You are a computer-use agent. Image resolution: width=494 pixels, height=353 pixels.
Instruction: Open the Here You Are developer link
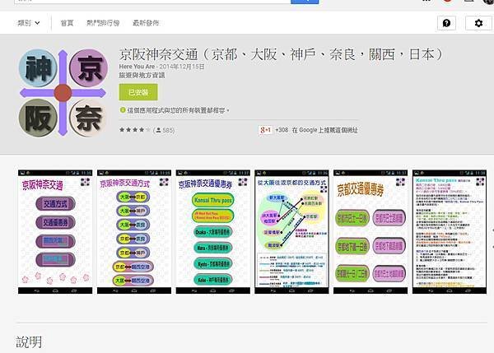tap(137, 67)
